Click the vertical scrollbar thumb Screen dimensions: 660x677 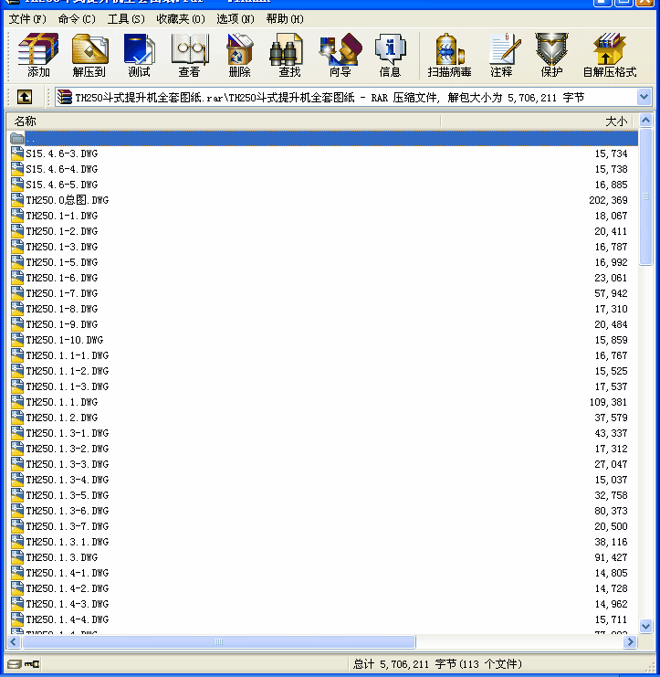645,196
